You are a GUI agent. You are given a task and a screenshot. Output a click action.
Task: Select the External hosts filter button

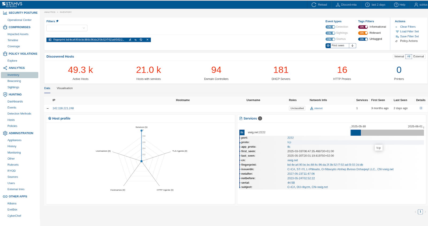point(418,56)
